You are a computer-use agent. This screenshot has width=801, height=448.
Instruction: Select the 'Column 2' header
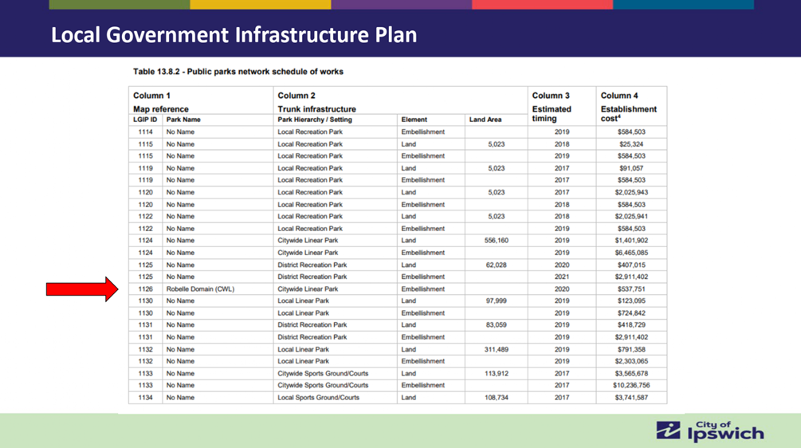coord(296,96)
